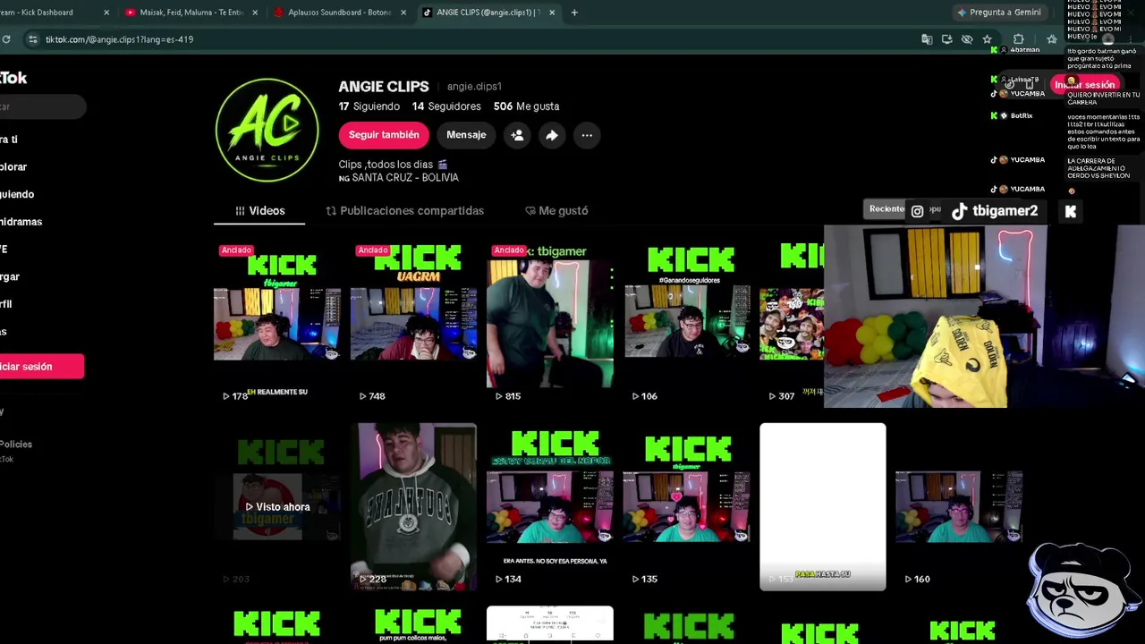This screenshot has height=644, width=1145.
Task: Open the Me gustó tab
Action: point(556,211)
